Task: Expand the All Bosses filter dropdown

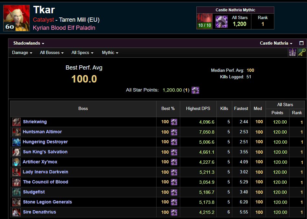Action: pyautogui.click(x=51, y=52)
